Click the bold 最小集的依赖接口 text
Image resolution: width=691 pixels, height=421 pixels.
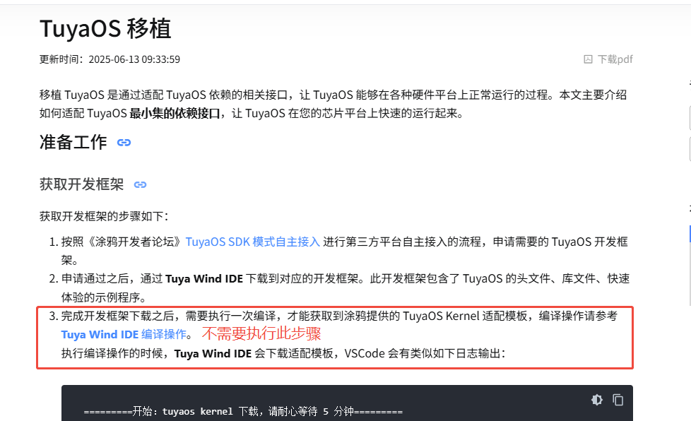pyautogui.click(x=175, y=114)
